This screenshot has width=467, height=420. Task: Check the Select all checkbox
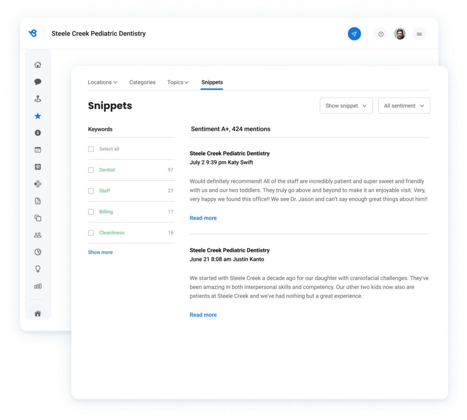[x=91, y=149]
